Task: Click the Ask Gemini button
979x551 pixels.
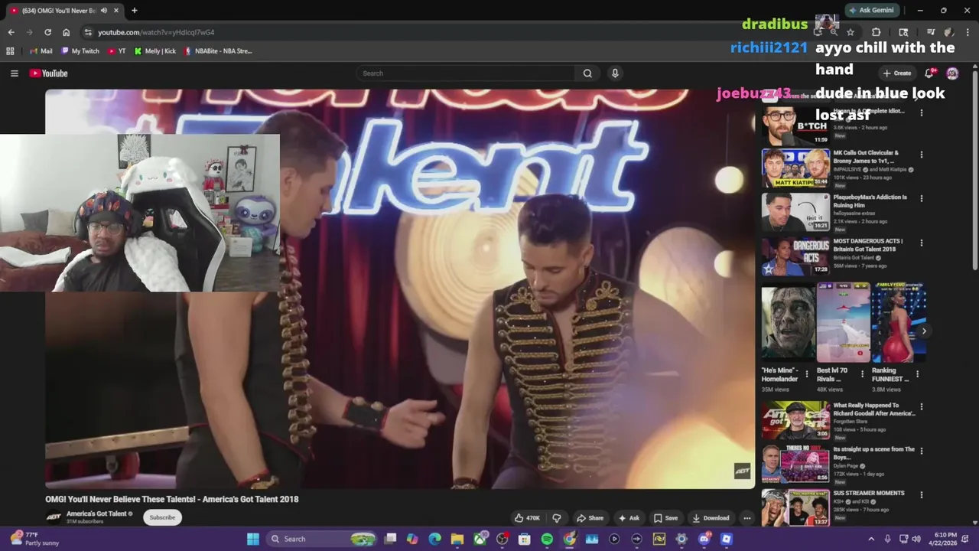Action: (x=872, y=11)
